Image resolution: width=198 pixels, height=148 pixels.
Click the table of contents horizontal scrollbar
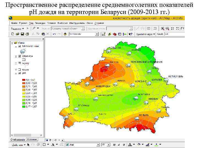point(26,135)
